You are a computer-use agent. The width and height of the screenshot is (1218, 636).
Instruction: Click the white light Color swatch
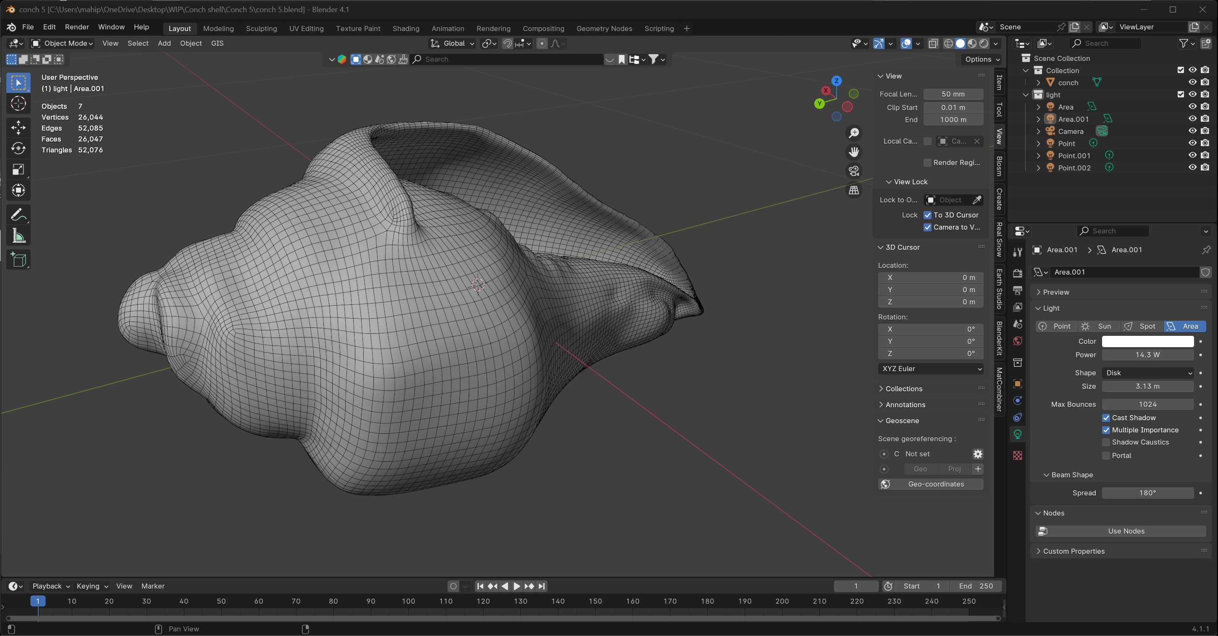point(1147,341)
